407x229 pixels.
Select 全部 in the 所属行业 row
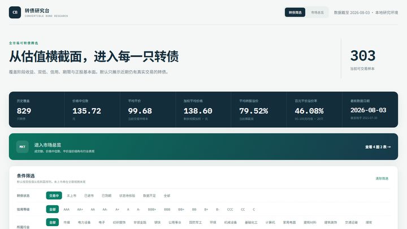(53, 223)
